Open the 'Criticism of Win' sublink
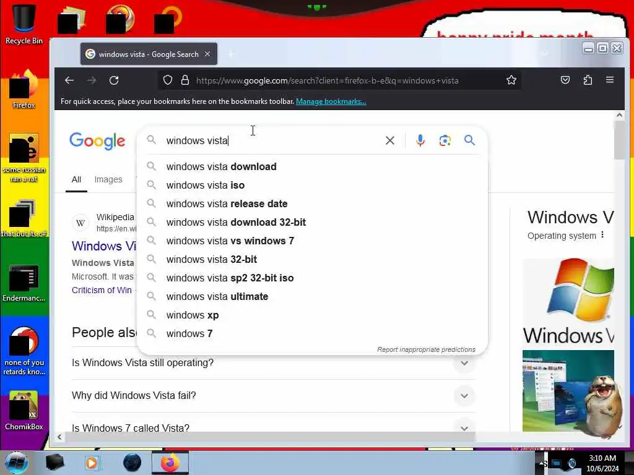 pyautogui.click(x=102, y=290)
